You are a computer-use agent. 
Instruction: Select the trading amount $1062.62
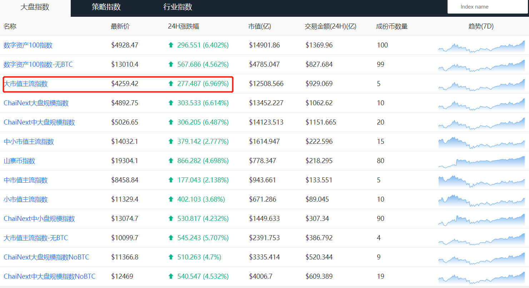[x=319, y=103]
